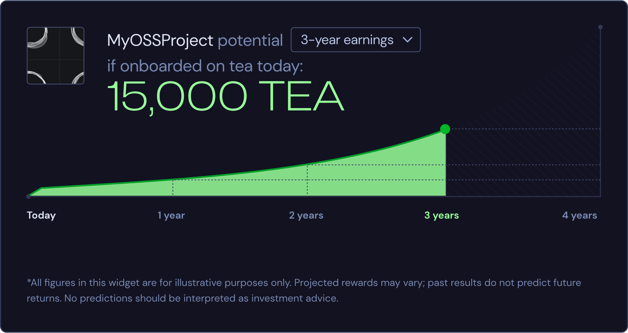This screenshot has height=333, width=628.
Task: Click the 3-year earnings dropdown label text
Action: pyautogui.click(x=347, y=40)
